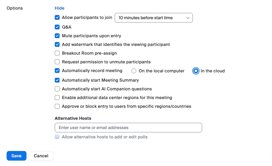Check Enable additional data center regions
This screenshot has width=272, height=166.
(x=57, y=98)
